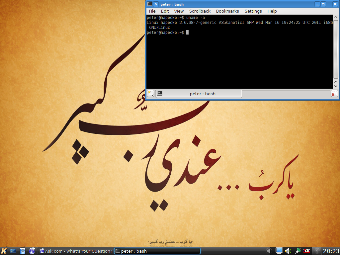Click the uname -a command text
The image size is (340, 255).
pos(195,18)
